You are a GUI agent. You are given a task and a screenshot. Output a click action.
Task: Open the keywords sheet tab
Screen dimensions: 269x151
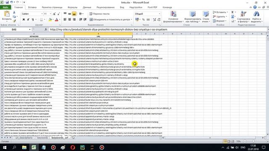tap(42, 138)
